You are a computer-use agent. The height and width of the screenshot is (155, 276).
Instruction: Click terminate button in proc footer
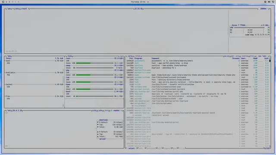pyautogui.click(x=151, y=148)
